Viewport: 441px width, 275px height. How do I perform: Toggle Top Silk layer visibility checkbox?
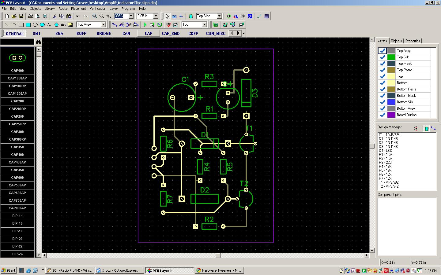pos(382,57)
